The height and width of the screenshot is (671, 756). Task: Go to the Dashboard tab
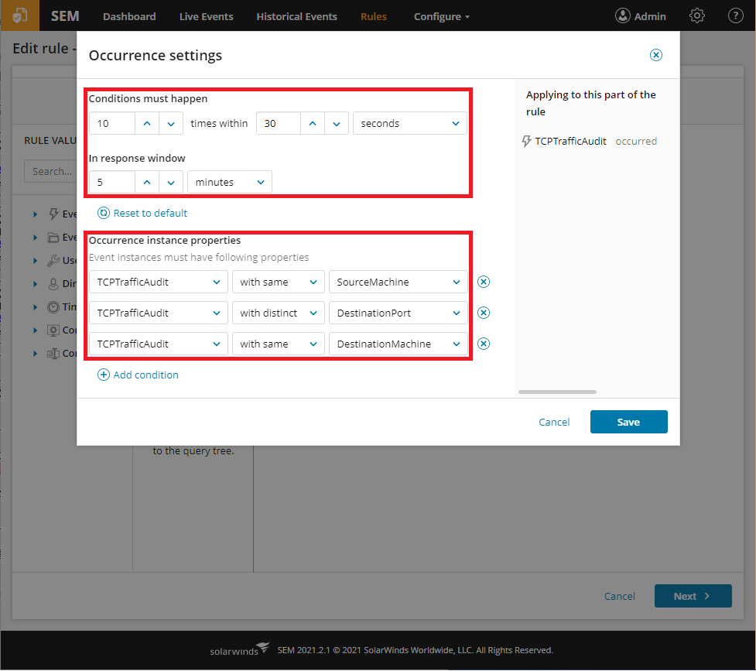129,16
